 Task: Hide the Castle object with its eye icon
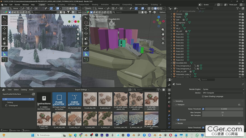tap(240, 17)
